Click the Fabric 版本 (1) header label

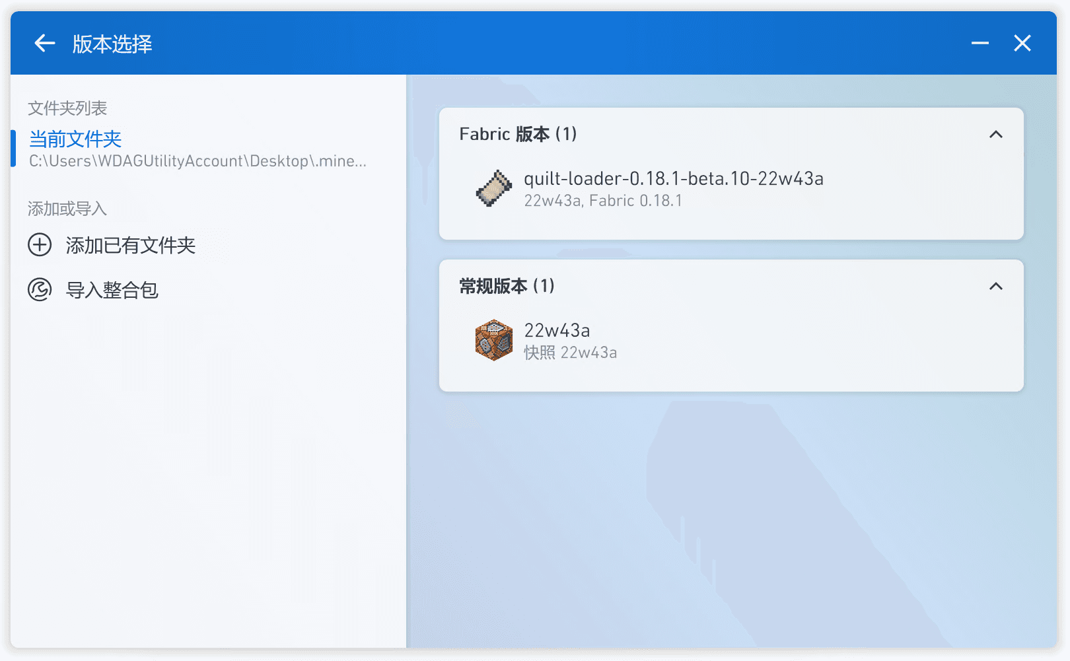point(518,133)
